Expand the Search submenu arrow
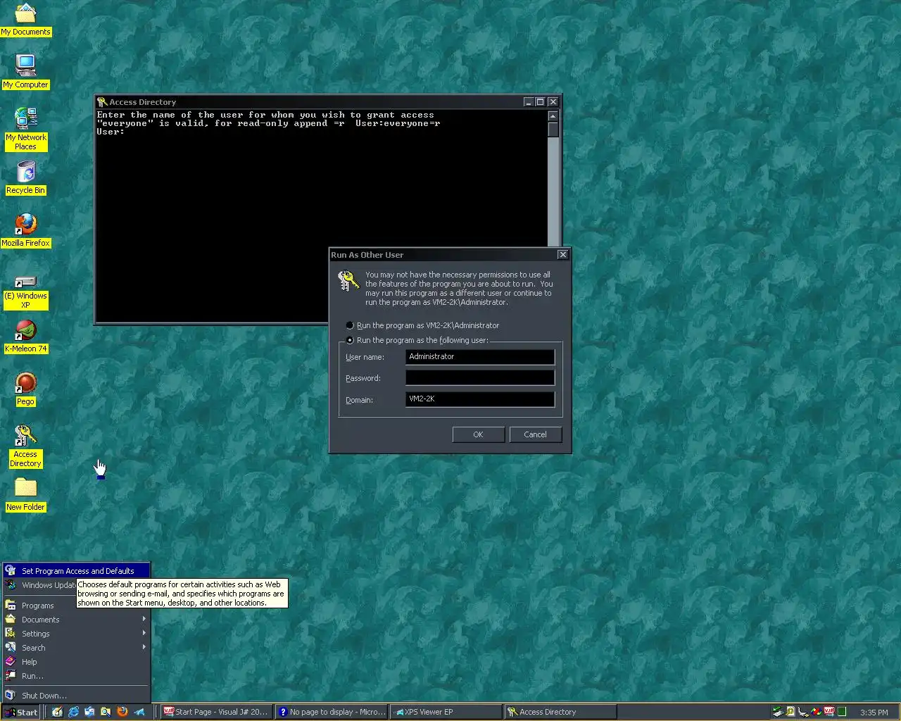This screenshot has height=721, width=901. click(x=144, y=648)
